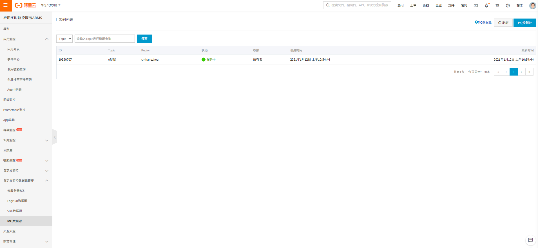Open the user avatar menu

533,5
